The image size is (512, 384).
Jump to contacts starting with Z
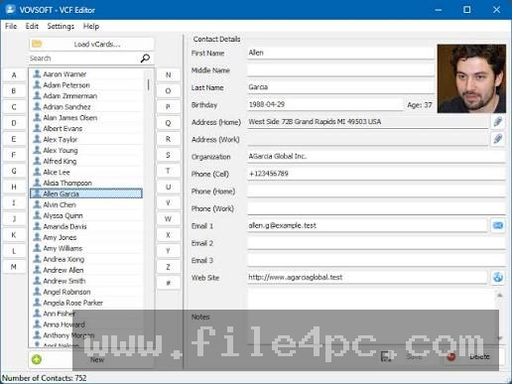coord(168,267)
